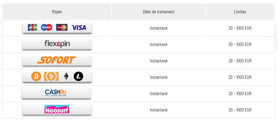
Task: Click the orange round Bitcoin icon
Action: (x=36, y=77)
